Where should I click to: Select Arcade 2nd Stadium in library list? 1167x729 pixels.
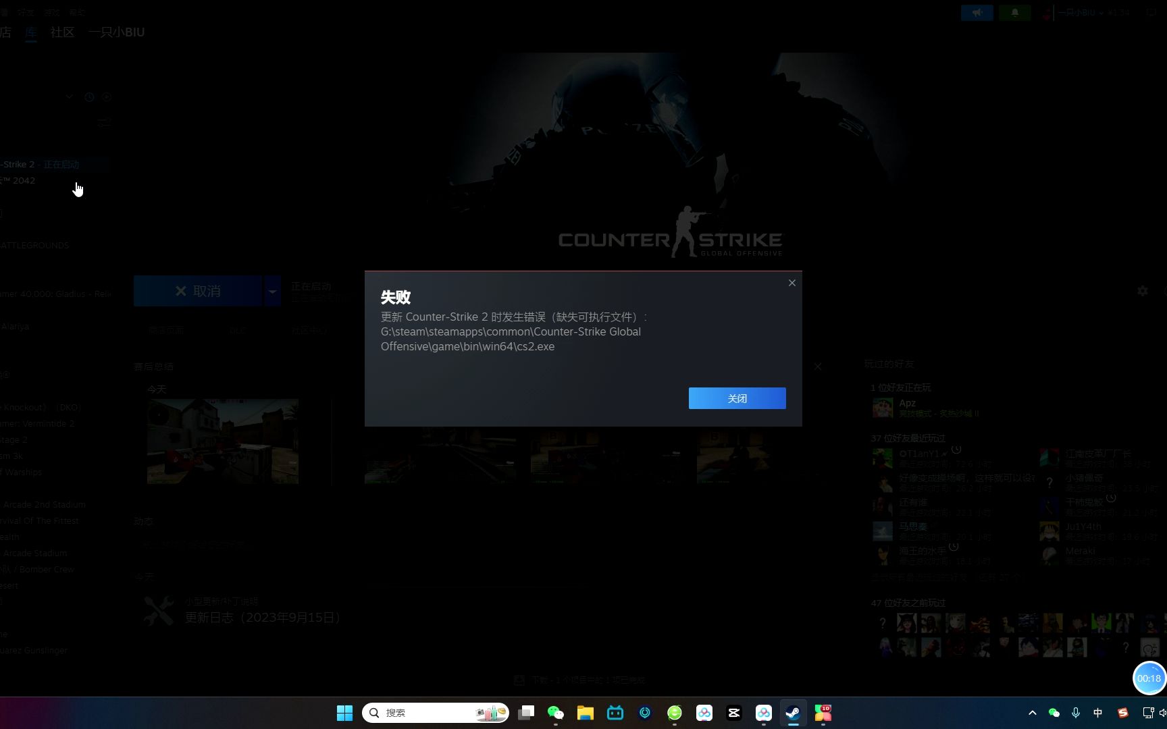43,504
